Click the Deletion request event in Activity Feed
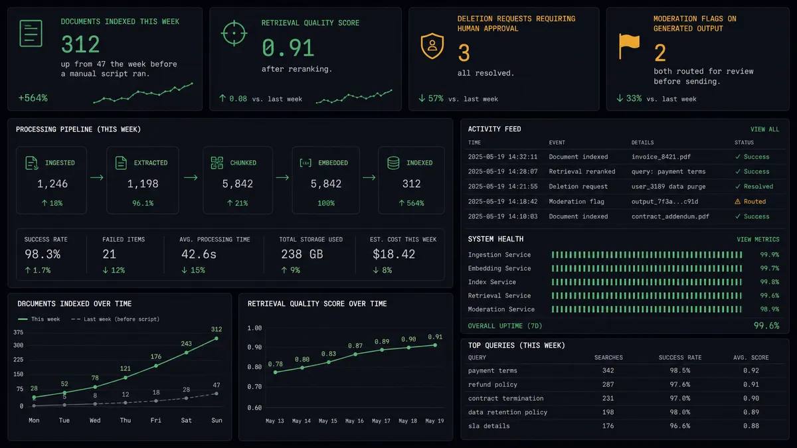The width and height of the screenshot is (797, 448). [x=578, y=187]
